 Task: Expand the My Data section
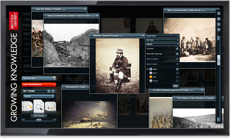click(162, 40)
